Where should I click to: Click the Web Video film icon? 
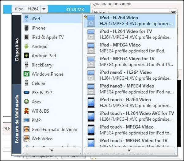[x=26, y=139]
